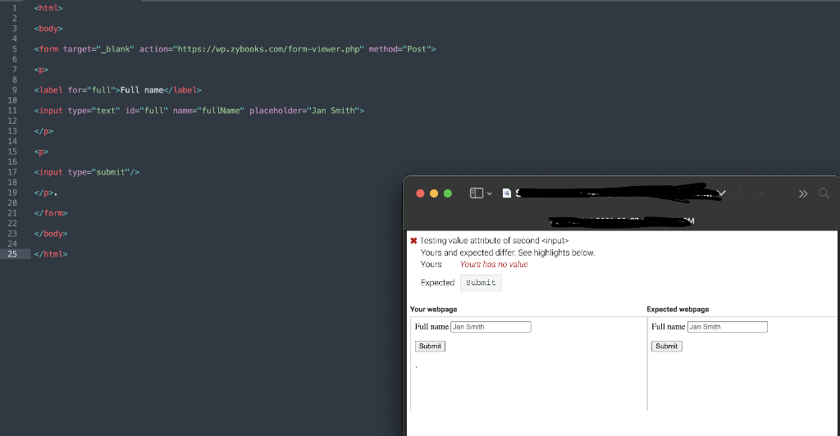
Task: Click the 'Full name' label in Your webpage
Action: coord(431,326)
